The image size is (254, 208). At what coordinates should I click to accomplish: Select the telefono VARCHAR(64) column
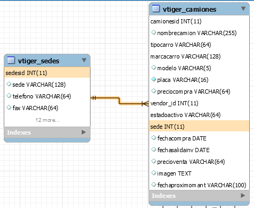[47, 96]
